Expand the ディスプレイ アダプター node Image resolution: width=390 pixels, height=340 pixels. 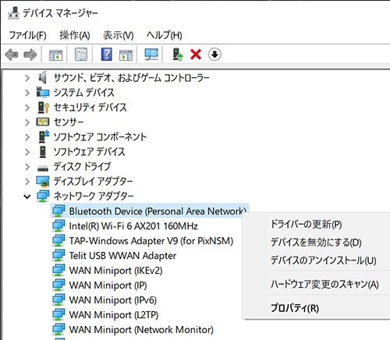pyautogui.click(x=27, y=182)
